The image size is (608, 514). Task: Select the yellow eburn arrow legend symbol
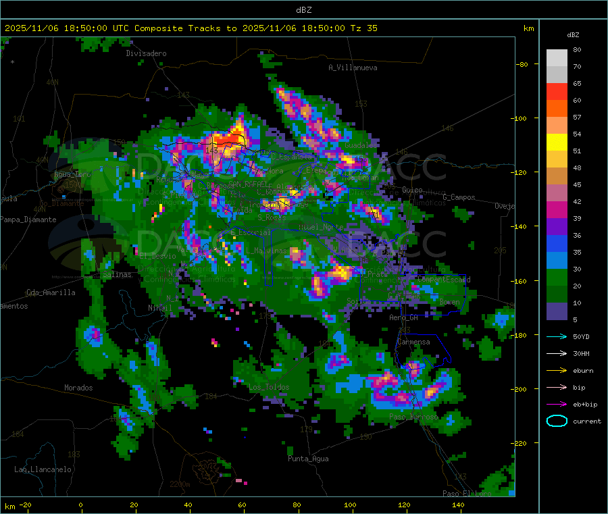(557, 371)
